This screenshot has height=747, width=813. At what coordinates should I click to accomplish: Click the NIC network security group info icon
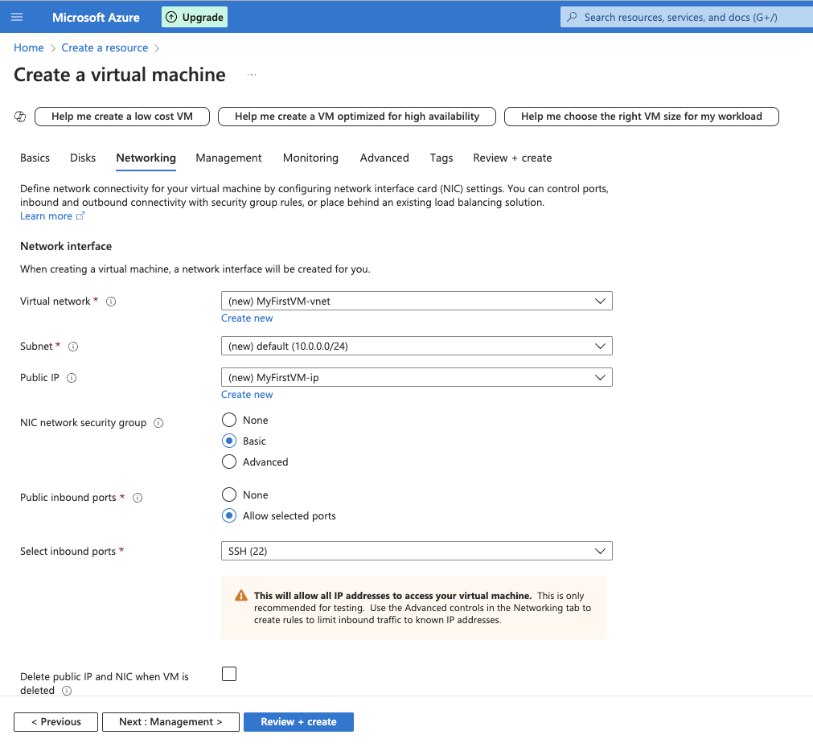point(158,423)
